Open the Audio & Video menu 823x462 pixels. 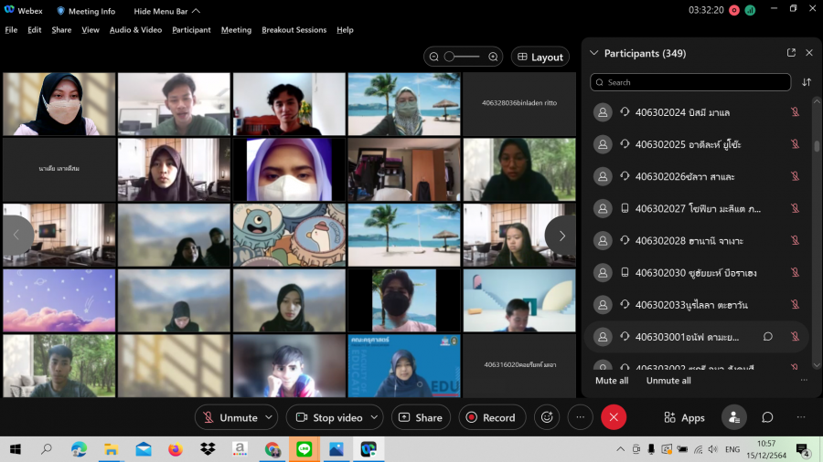click(135, 29)
